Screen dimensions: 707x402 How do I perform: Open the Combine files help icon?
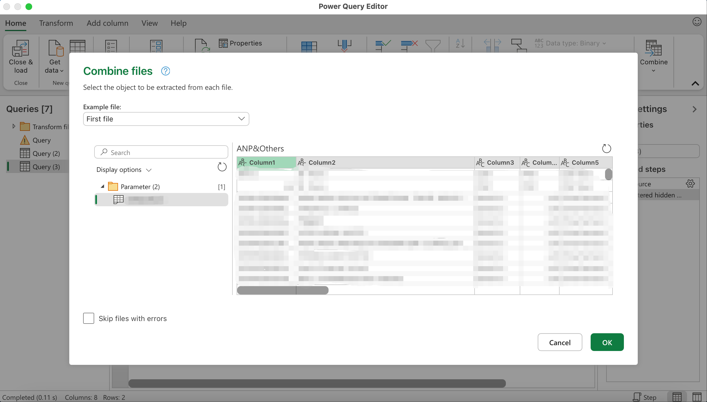(165, 71)
